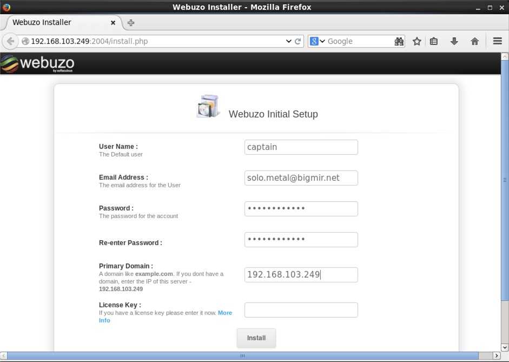
Task: Open the downloads arrow icon
Action: 454,41
